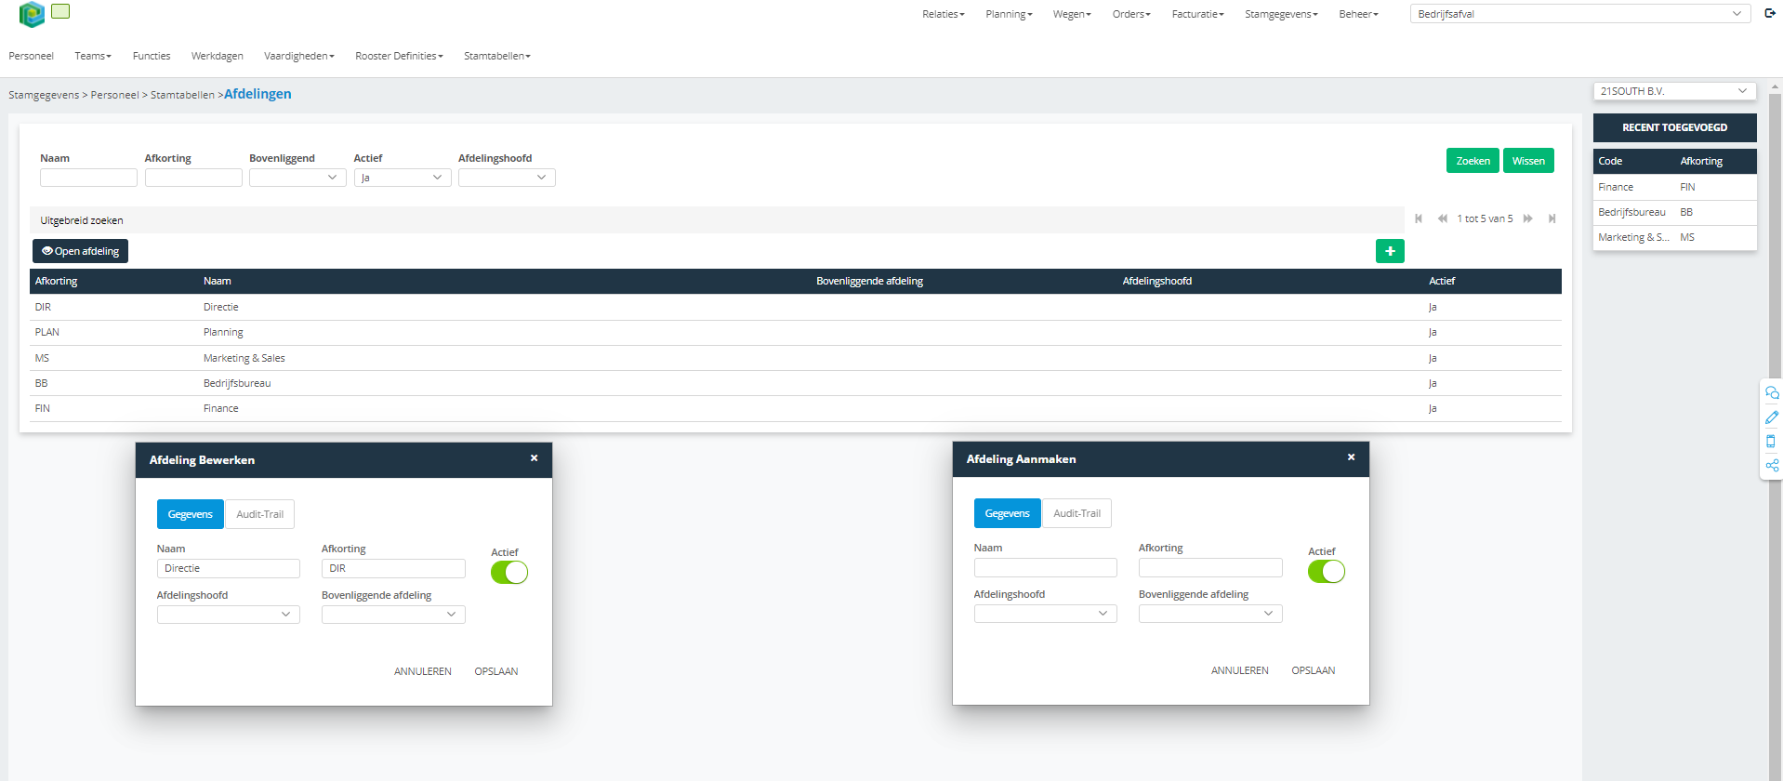
Task: Click the application logo icon
Action: point(32,14)
